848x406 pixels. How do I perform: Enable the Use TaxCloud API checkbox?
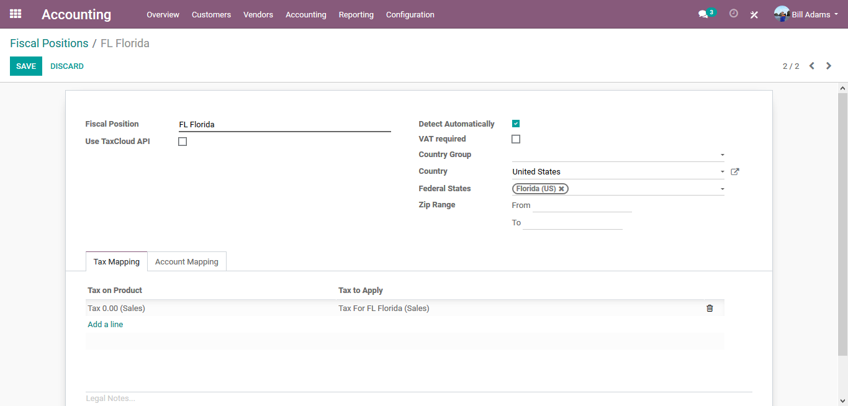tap(183, 142)
